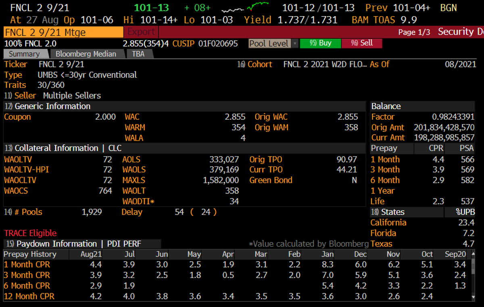Viewport: 484px width, 307px height.
Task: Click the Traits 30/360 value
Action: click(x=51, y=85)
